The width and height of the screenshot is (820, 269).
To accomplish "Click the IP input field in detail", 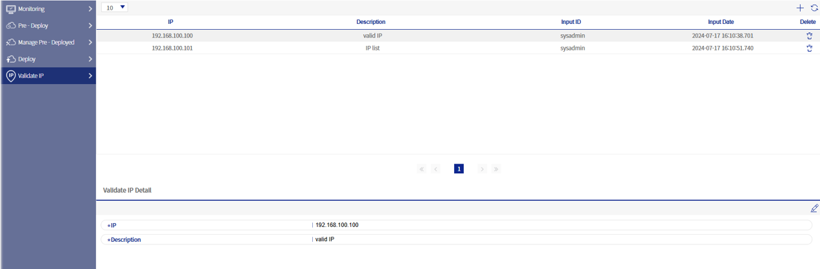I will (560, 225).
